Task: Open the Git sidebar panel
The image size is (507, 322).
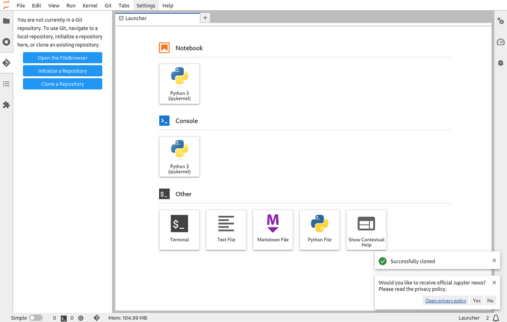Action: (6, 63)
